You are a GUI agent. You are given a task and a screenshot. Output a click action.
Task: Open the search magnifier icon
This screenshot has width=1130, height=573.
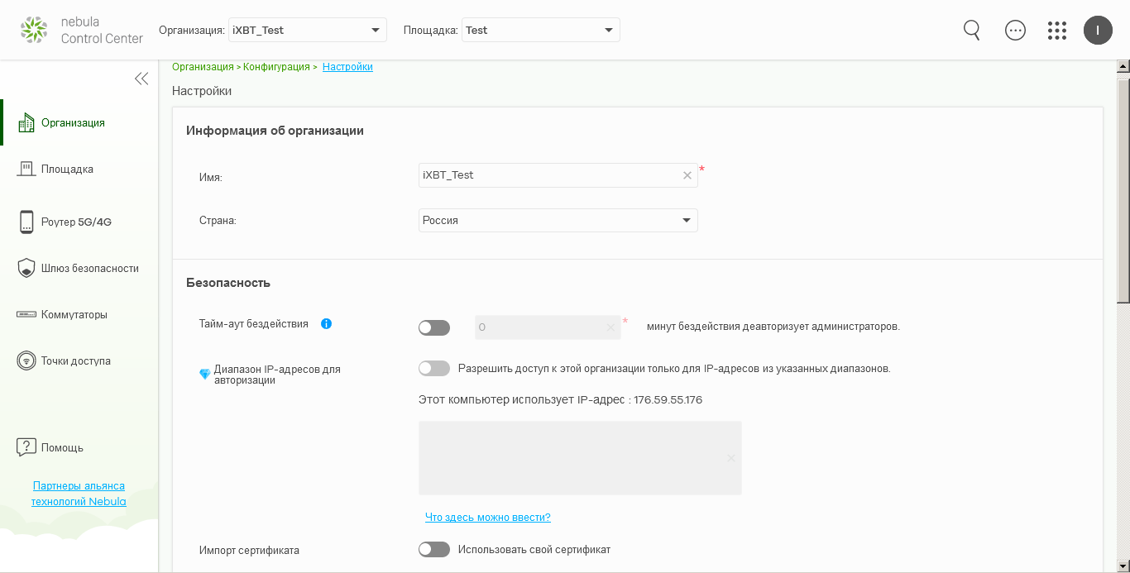pyautogui.click(x=972, y=31)
